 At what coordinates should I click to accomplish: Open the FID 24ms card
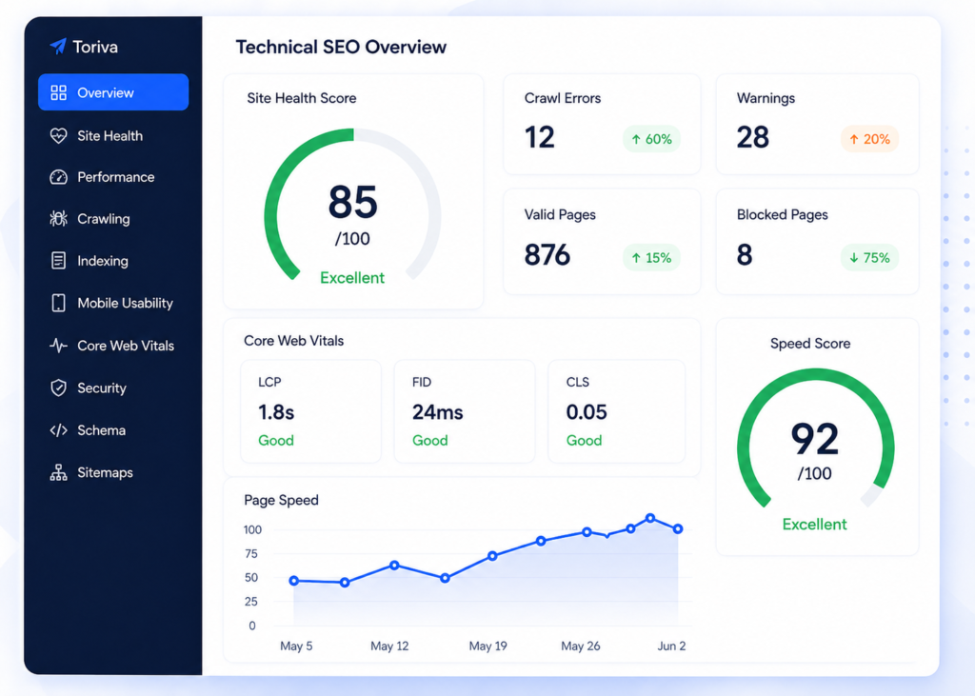click(x=465, y=411)
